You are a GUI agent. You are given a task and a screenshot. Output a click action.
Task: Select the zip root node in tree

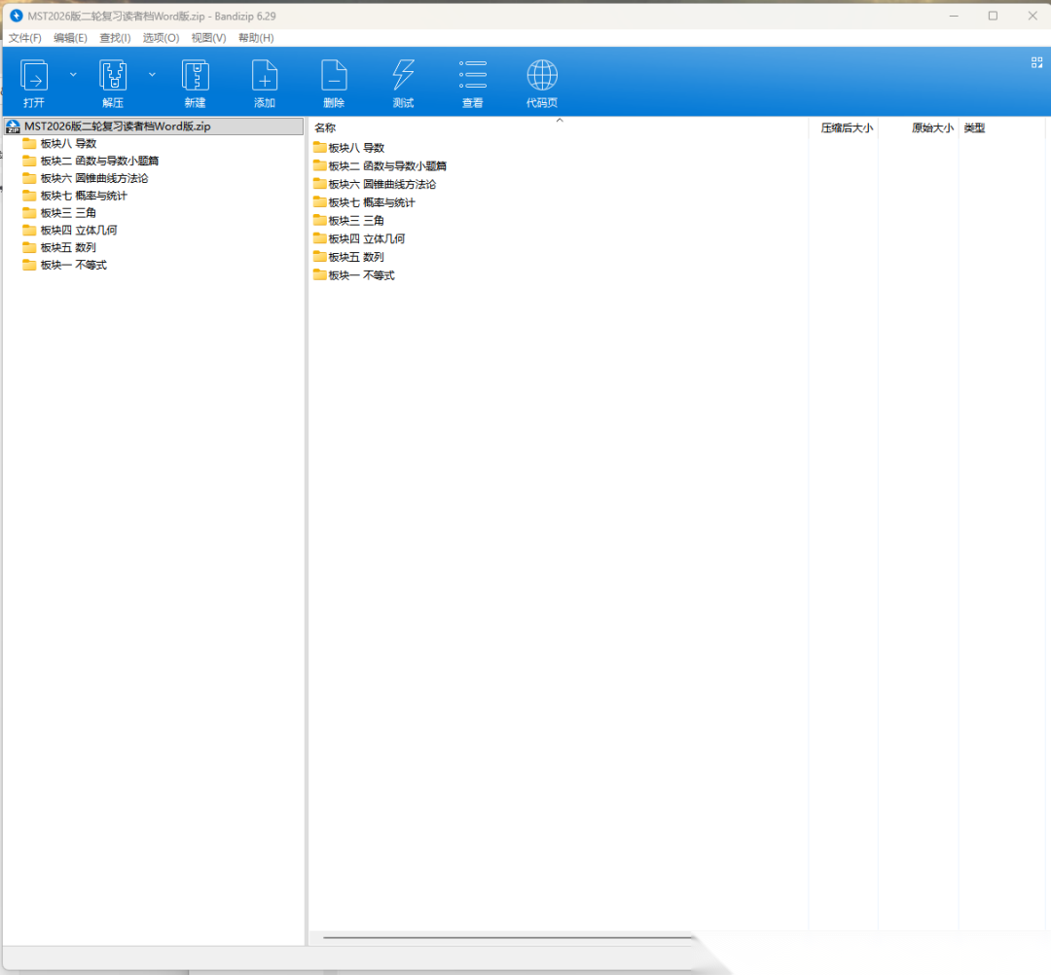coord(117,126)
